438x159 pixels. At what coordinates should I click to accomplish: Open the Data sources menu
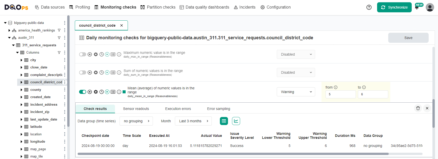(50, 7)
